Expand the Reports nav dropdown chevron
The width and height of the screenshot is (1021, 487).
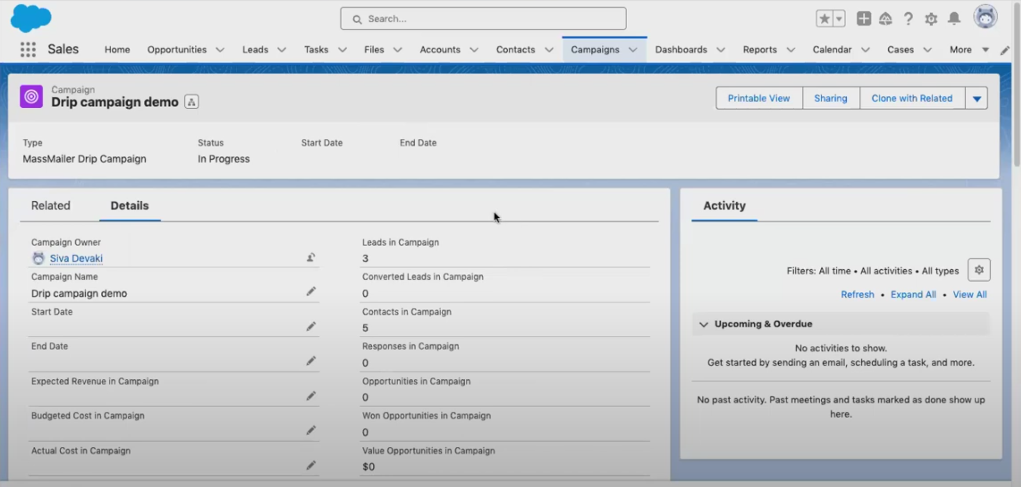tap(791, 50)
